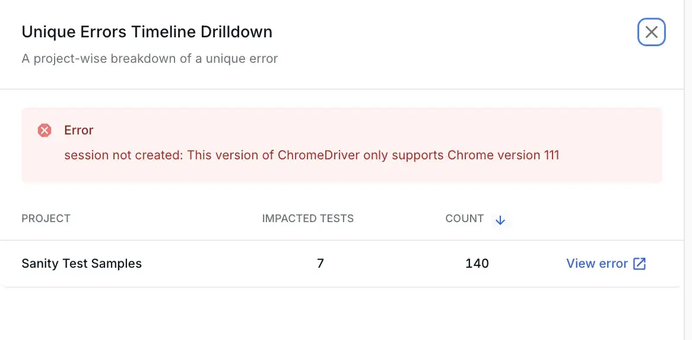Close the Unique Errors Timeline Drilldown dialog

(x=651, y=32)
